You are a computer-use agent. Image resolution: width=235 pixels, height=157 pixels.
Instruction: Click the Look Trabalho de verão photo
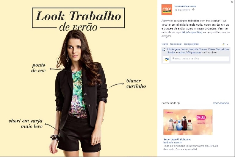pos(78,78)
